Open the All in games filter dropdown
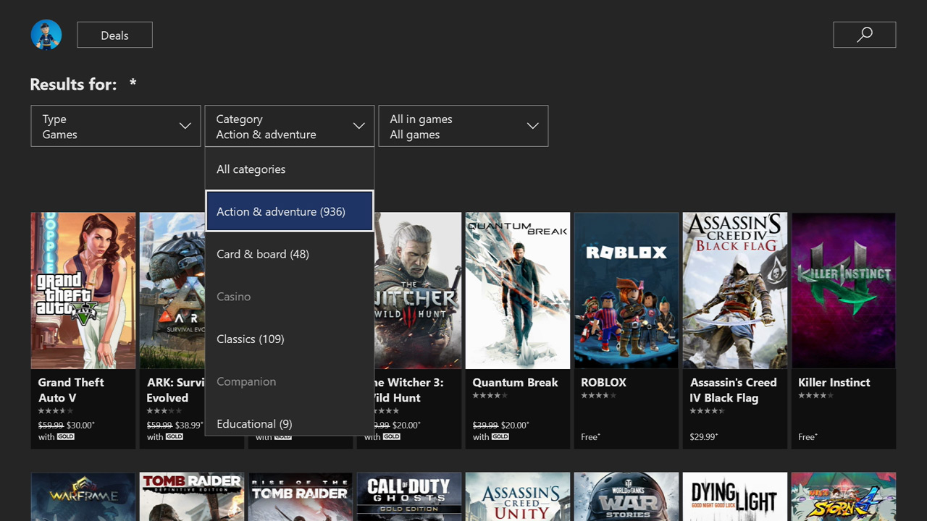 [x=463, y=125]
